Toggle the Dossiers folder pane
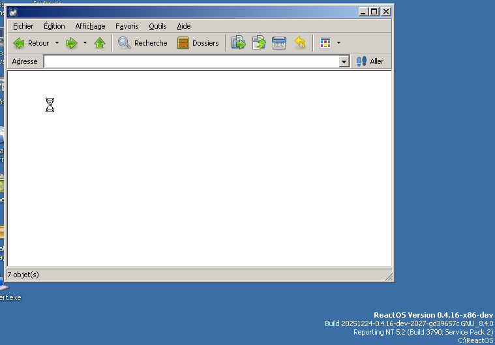This screenshot has height=345, width=495. pyautogui.click(x=198, y=43)
